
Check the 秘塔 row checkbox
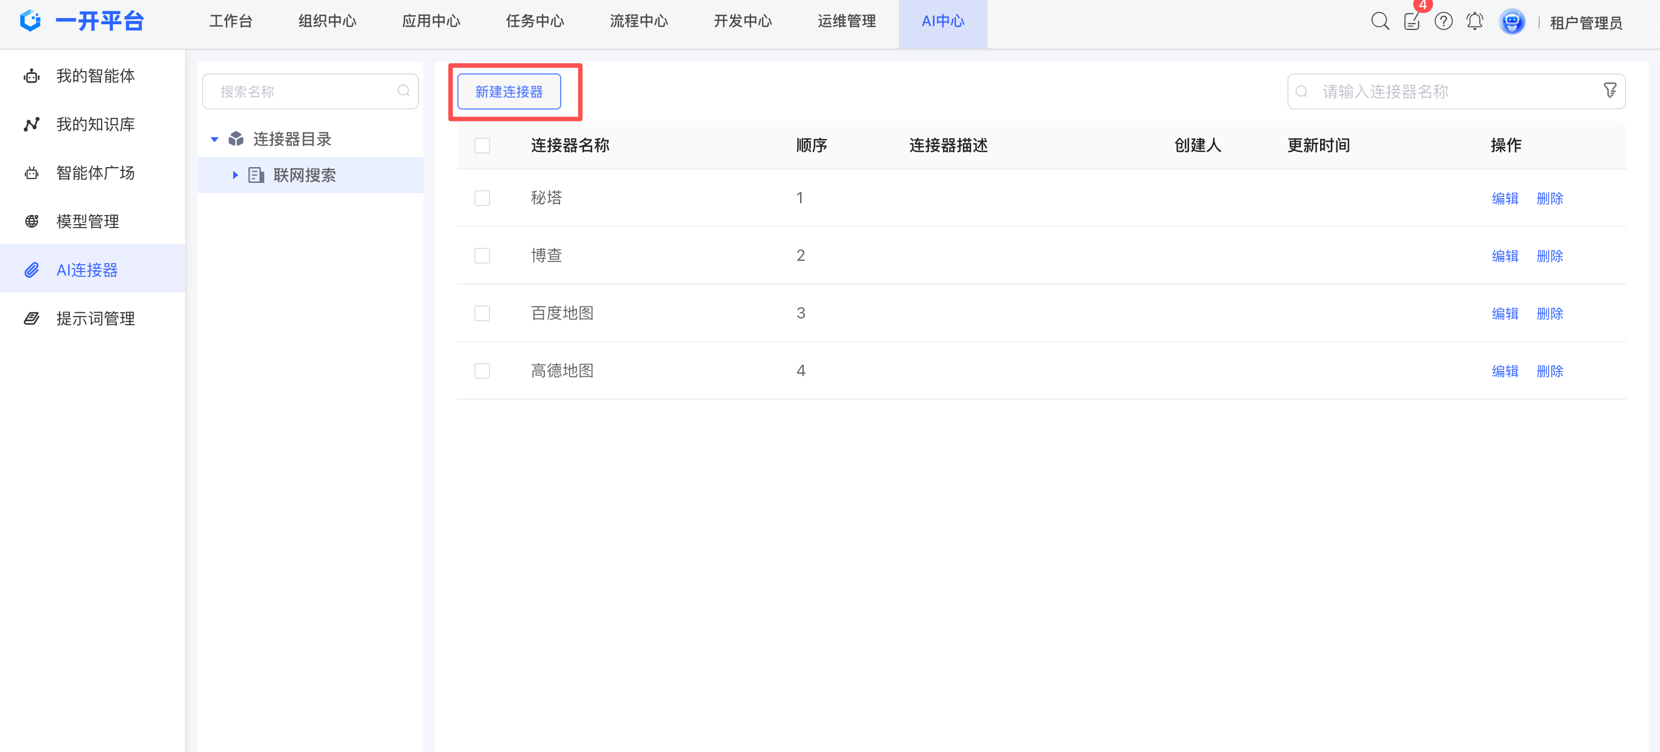(482, 198)
